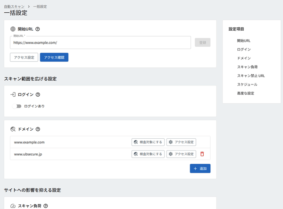
Task: Click the 開始URL text input field
Action: (x=100, y=42)
